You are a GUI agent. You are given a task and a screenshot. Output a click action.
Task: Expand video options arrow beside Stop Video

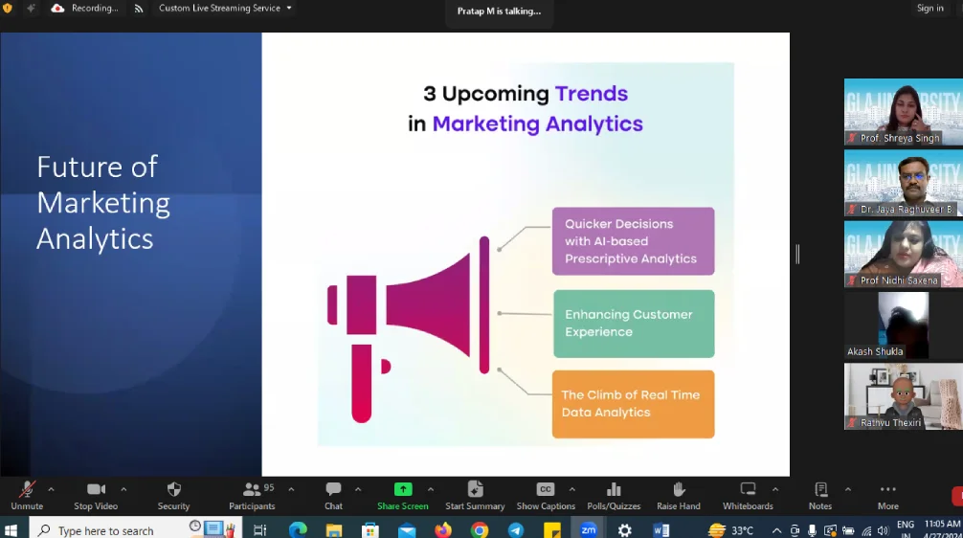coord(123,489)
